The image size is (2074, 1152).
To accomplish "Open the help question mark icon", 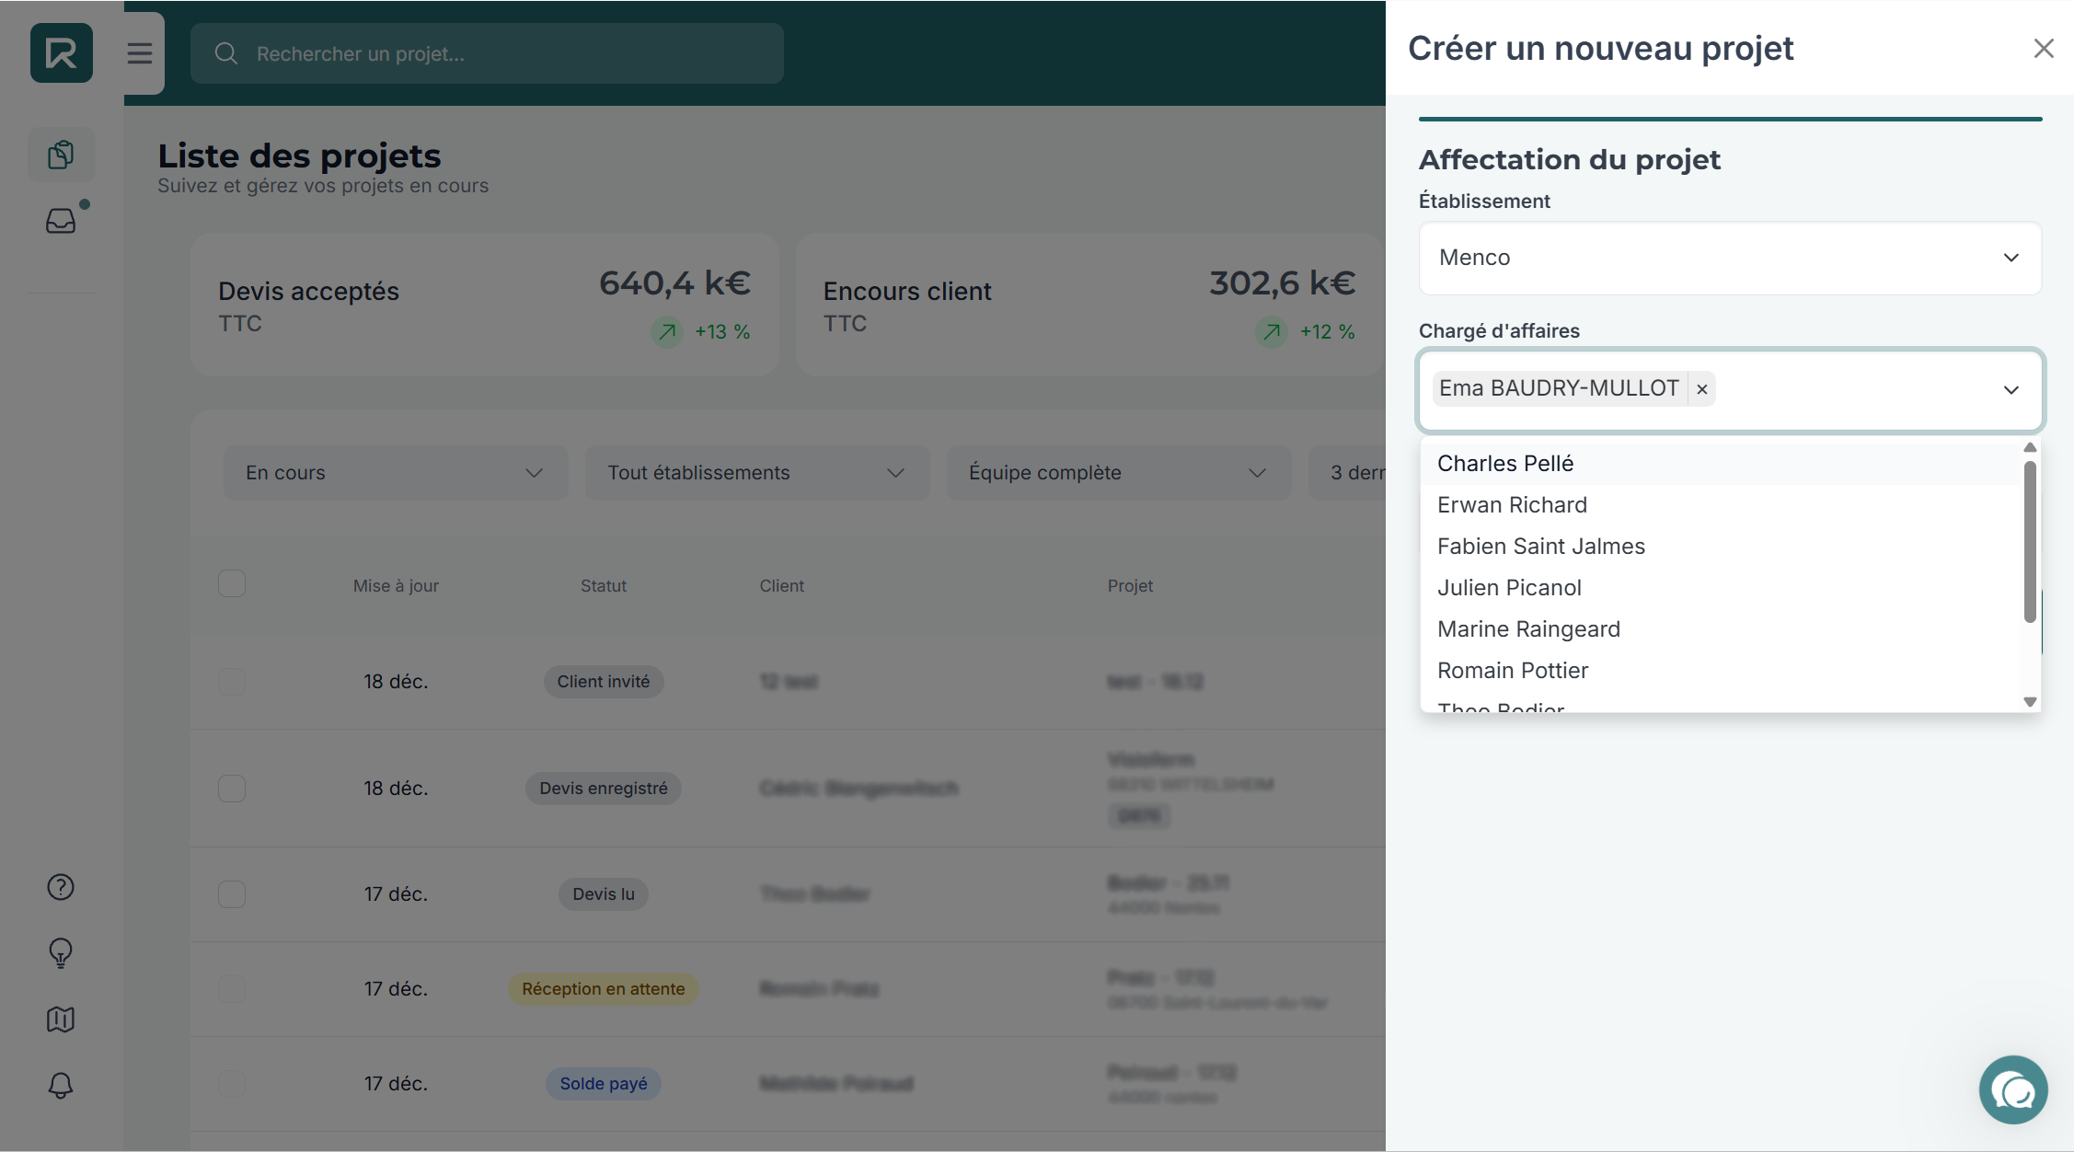I will point(61,887).
